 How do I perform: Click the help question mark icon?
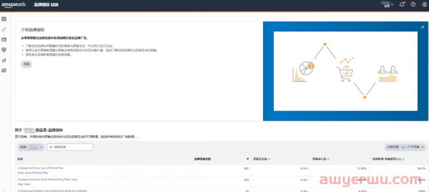click(x=413, y=5)
